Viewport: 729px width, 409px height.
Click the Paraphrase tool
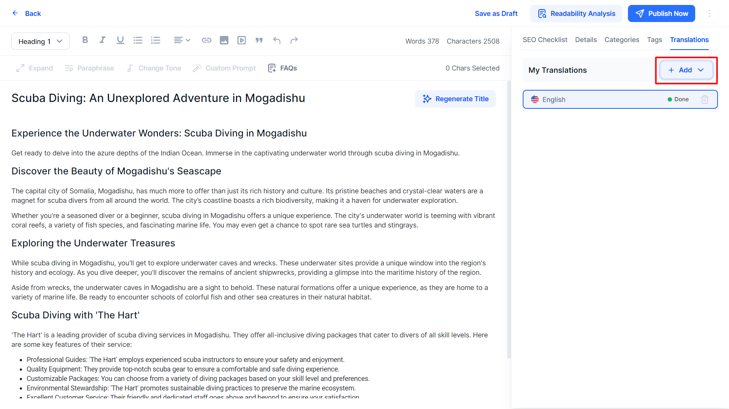point(89,68)
